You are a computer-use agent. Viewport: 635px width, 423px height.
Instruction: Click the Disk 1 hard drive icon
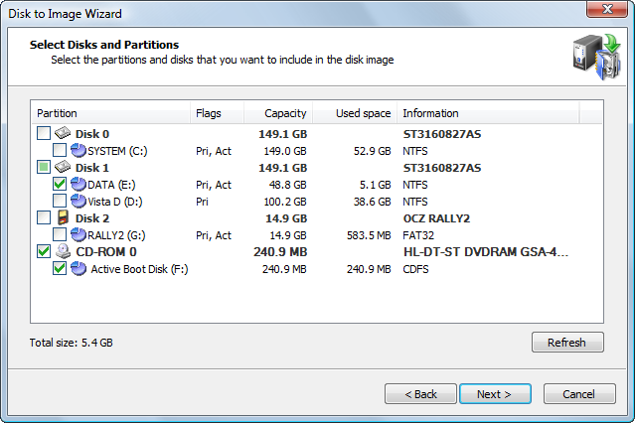click(63, 168)
